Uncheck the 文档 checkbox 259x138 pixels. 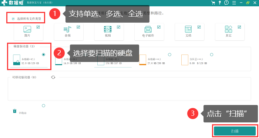[199, 27]
